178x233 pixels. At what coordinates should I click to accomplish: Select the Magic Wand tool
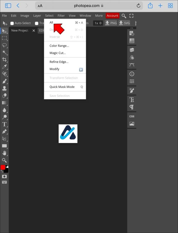point(4,52)
